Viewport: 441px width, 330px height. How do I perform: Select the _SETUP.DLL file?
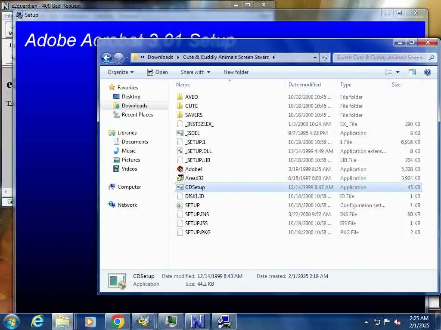[x=198, y=151]
